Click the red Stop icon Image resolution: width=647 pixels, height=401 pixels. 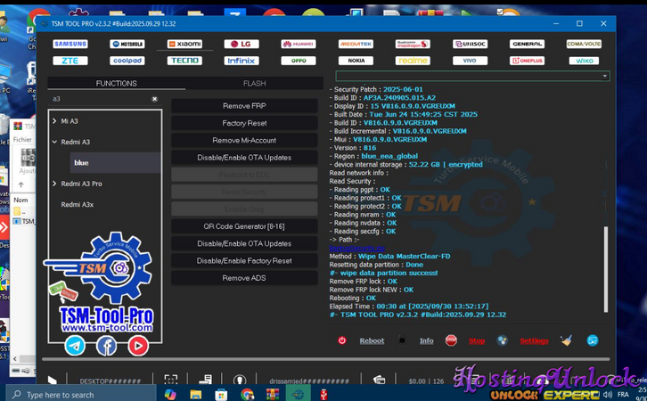click(451, 340)
